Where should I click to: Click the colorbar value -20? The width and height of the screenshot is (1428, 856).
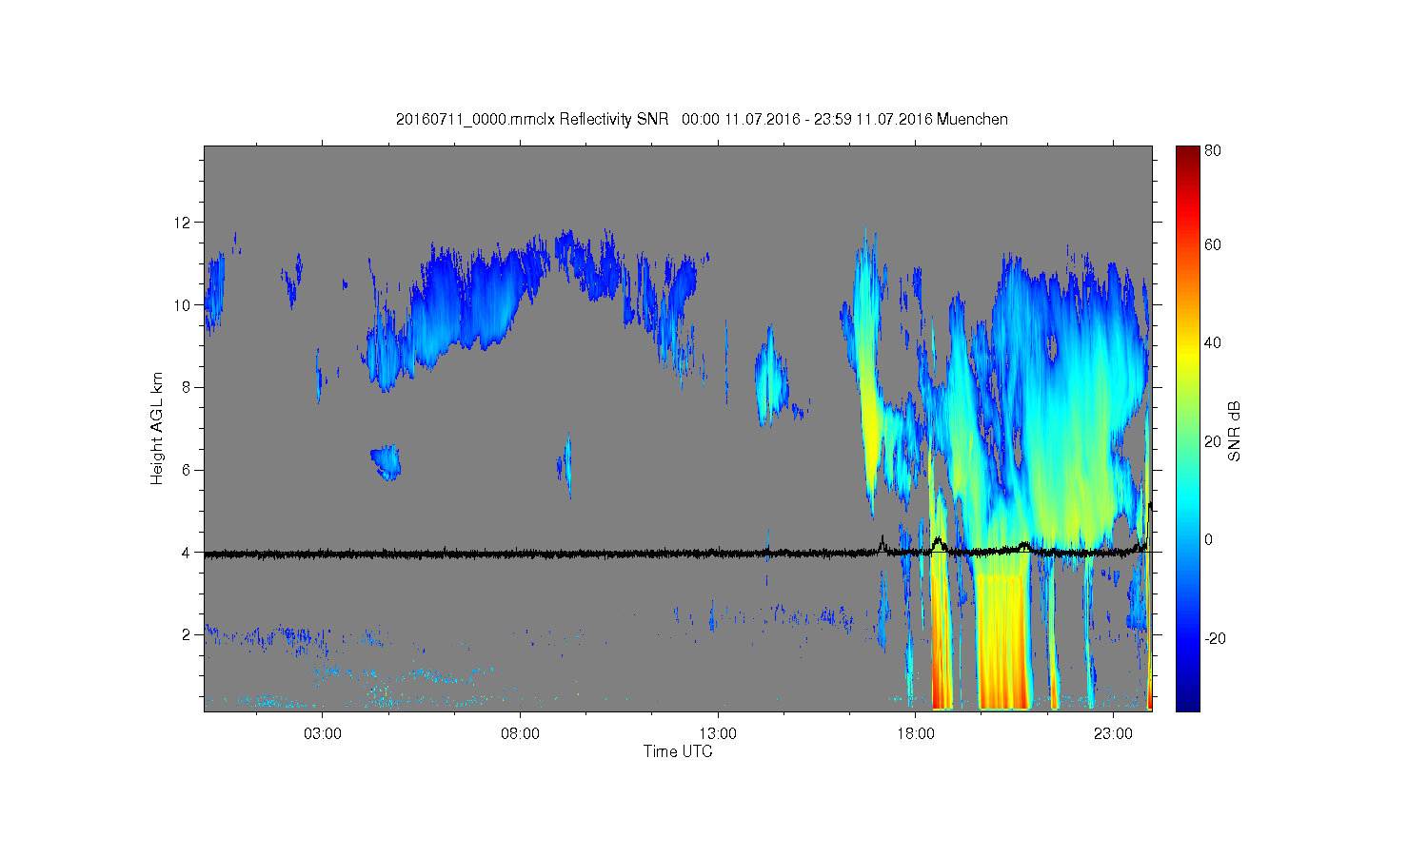click(1215, 638)
